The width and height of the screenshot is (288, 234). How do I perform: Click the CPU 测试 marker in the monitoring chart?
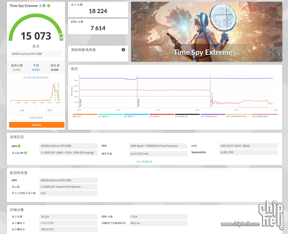coord(212,103)
